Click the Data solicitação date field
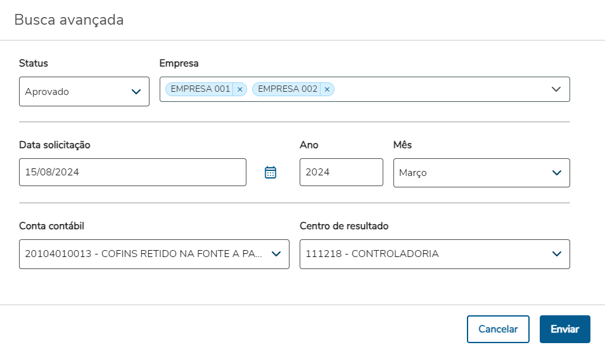Image resolution: width=605 pixels, height=352 pixels. (x=132, y=172)
